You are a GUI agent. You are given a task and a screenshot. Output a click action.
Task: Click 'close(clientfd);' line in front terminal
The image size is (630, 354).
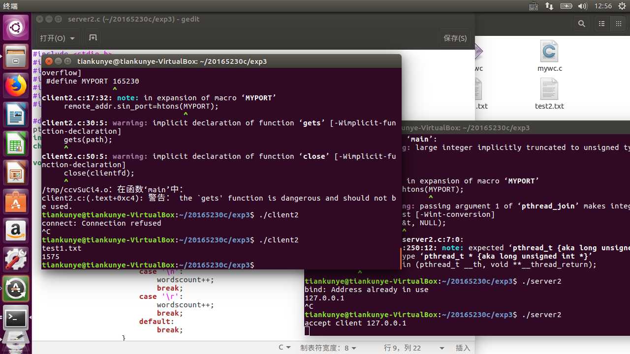coord(99,173)
